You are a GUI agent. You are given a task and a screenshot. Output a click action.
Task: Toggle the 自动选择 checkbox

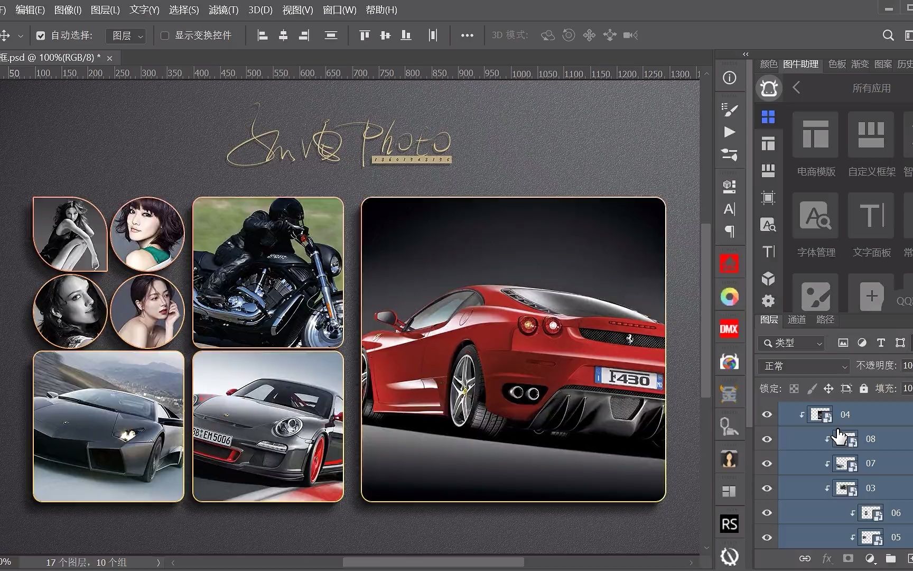pyautogui.click(x=41, y=35)
